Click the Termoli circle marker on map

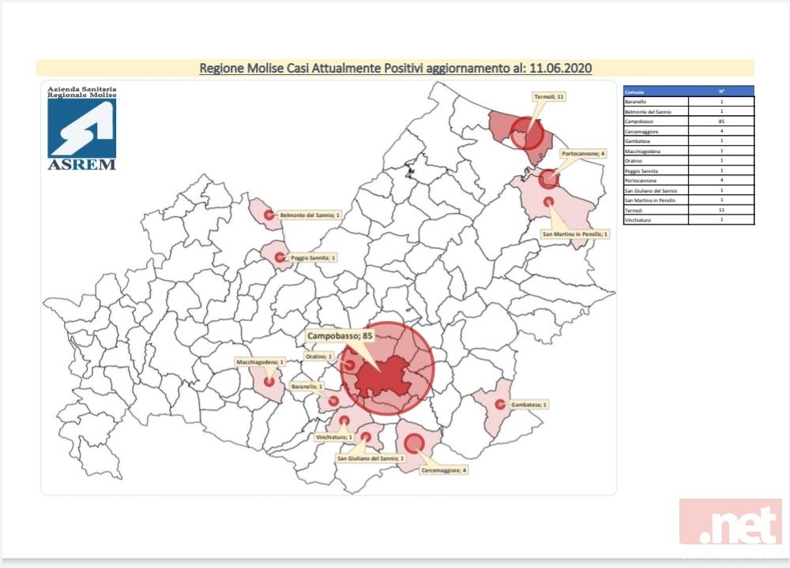(x=526, y=133)
